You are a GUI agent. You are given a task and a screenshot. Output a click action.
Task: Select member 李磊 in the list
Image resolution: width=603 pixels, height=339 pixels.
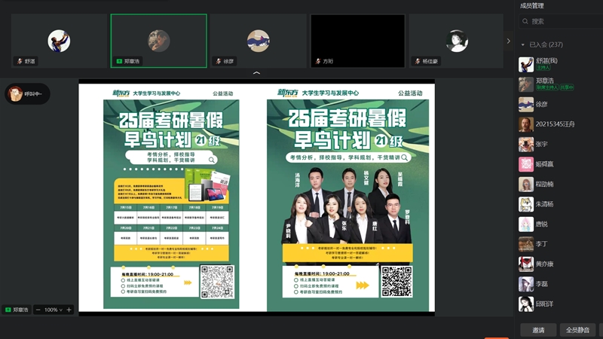click(560, 284)
